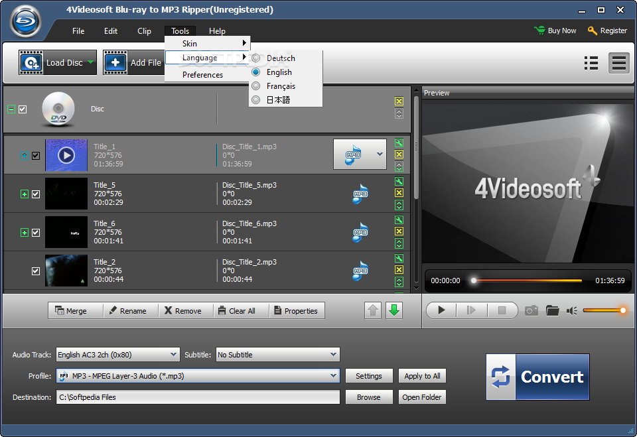Image resolution: width=637 pixels, height=437 pixels.
Task: Remove Title_5 with its yellow X icon
Action: (x=399, y=193)
